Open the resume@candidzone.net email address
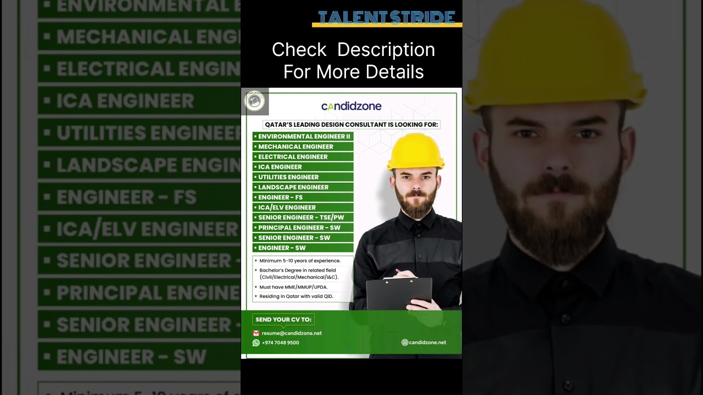The image size is (703, 395). [x=292, y=333]
